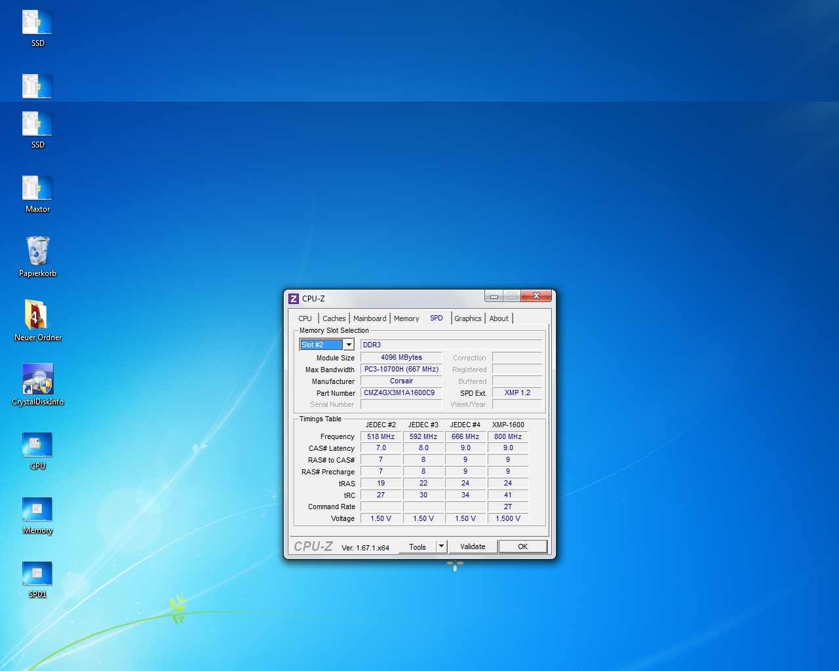Click the CAS# Latency value 8.0
This screenshot has width=839, height=671.
click(x=423, y=448)
